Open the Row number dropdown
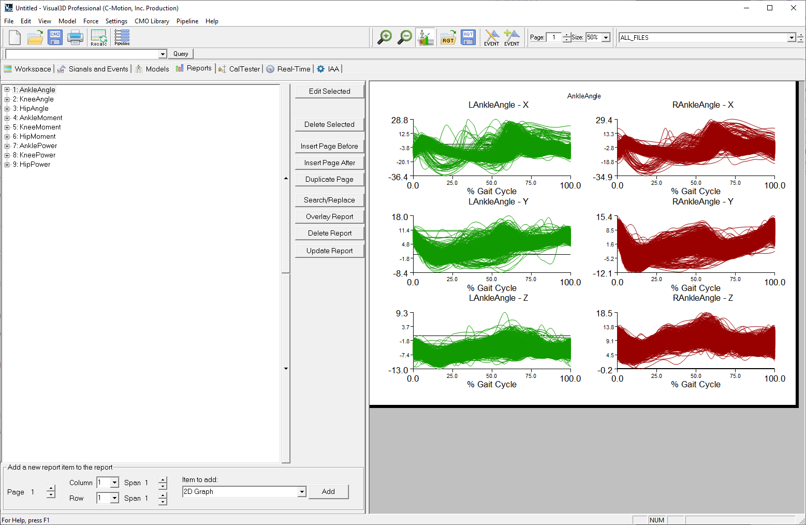Screen dimensions: 806x525 click(x=114, y=498)
